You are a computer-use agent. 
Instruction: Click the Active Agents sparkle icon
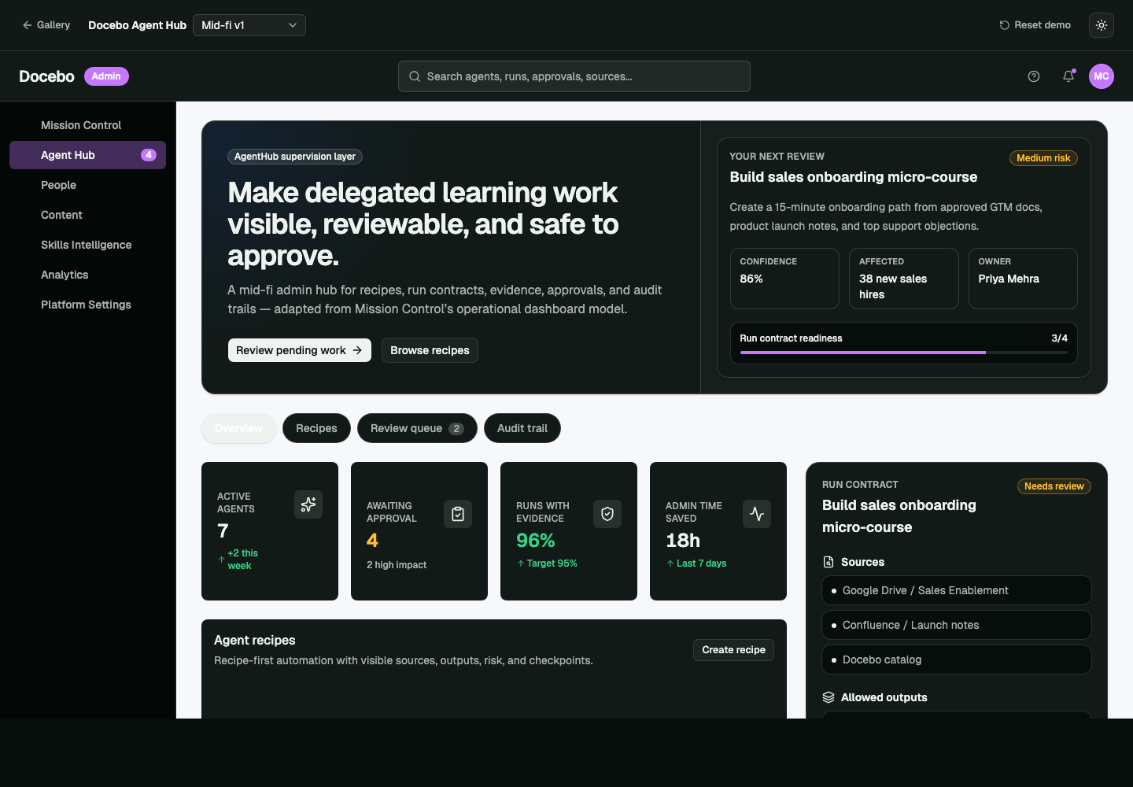click(x=308, y=504)
